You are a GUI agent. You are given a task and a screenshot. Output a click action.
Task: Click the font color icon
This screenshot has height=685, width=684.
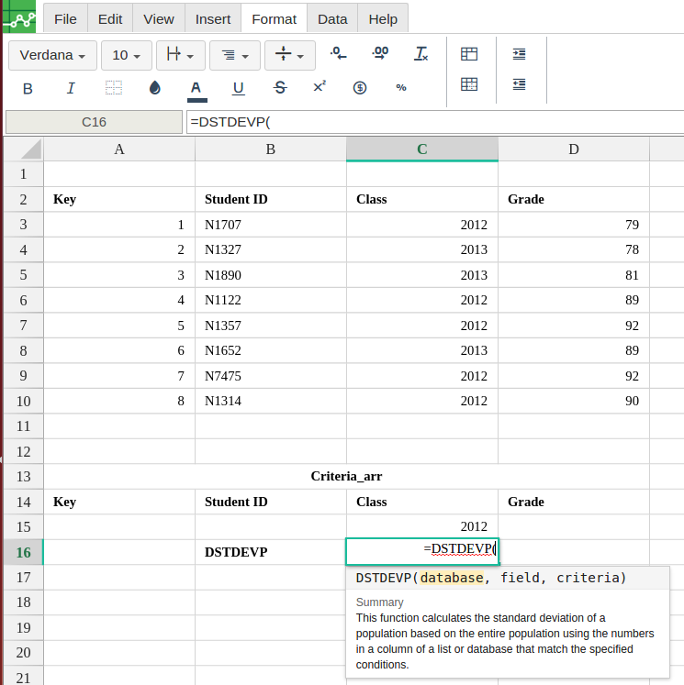(x=196, y=88)
